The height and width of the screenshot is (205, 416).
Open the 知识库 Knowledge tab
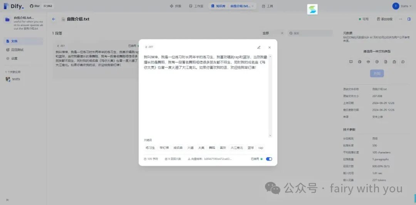click(x=218, y=6)
